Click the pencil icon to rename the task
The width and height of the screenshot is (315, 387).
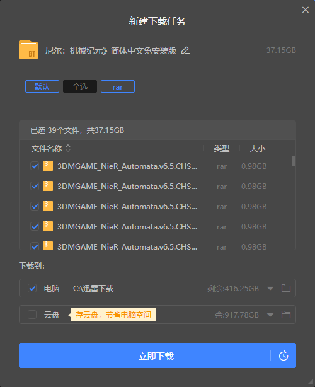[x=185, y=50]
